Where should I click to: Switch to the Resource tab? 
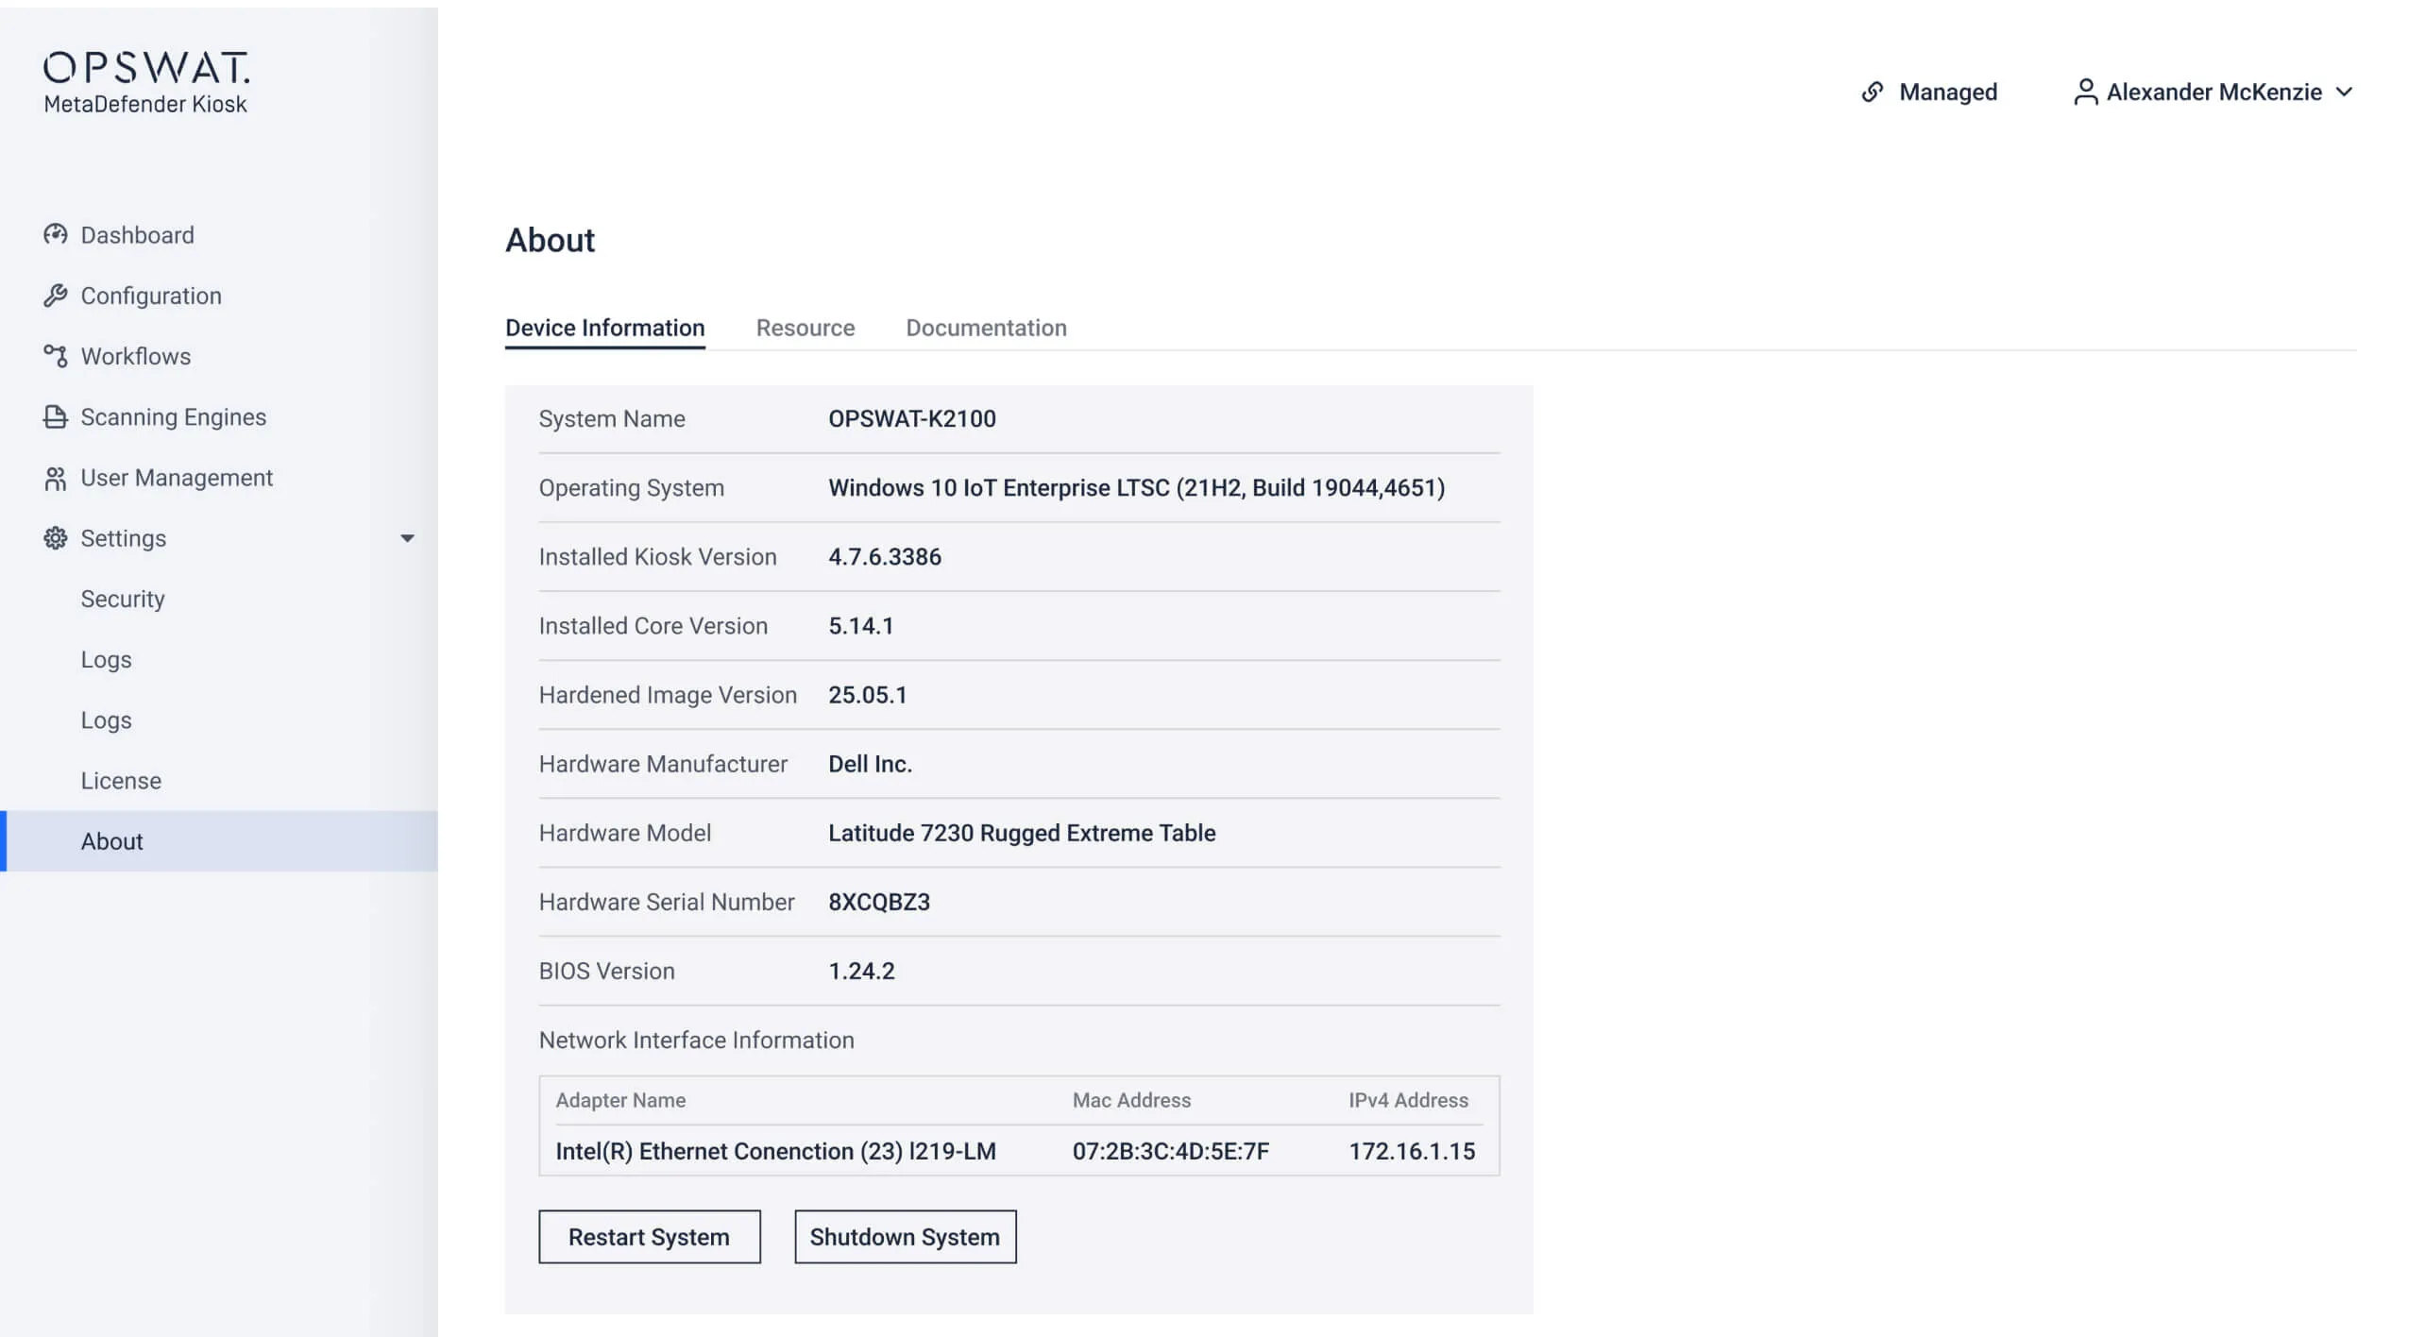coord(805,328)
